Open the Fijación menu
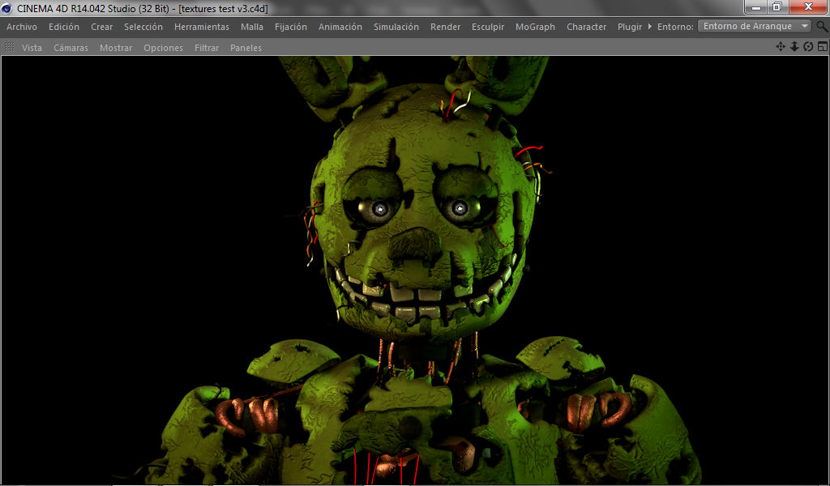Viewport: 830px width, 486px height. click(x=291, y=27)
